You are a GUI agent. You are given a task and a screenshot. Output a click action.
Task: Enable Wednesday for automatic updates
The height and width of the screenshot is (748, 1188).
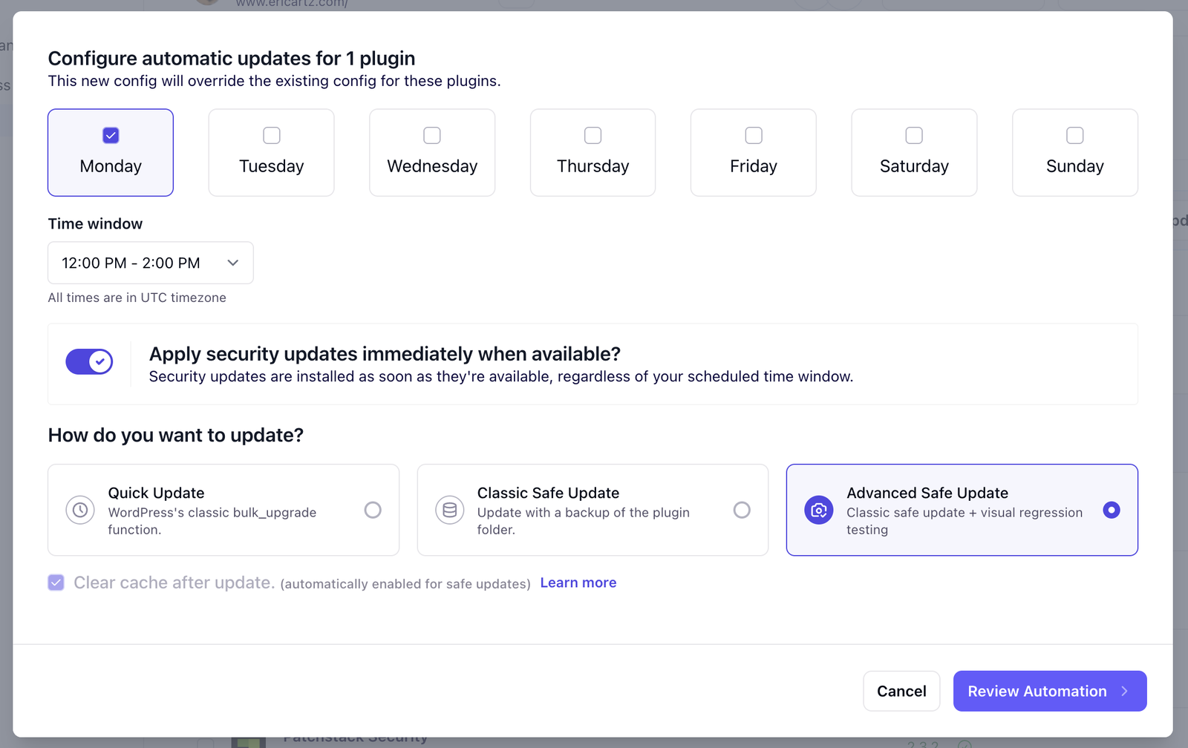coord(431,135)
